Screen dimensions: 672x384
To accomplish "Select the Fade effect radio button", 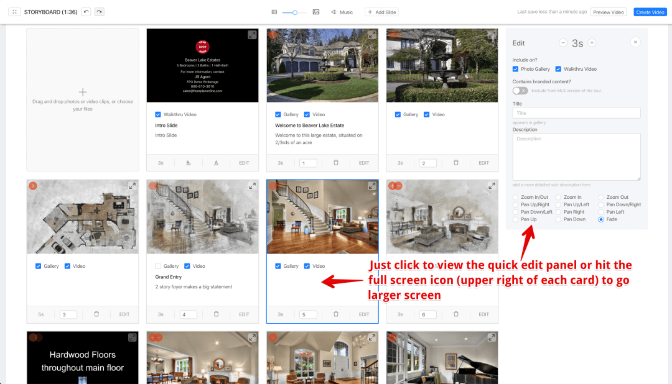I will 601,219.
